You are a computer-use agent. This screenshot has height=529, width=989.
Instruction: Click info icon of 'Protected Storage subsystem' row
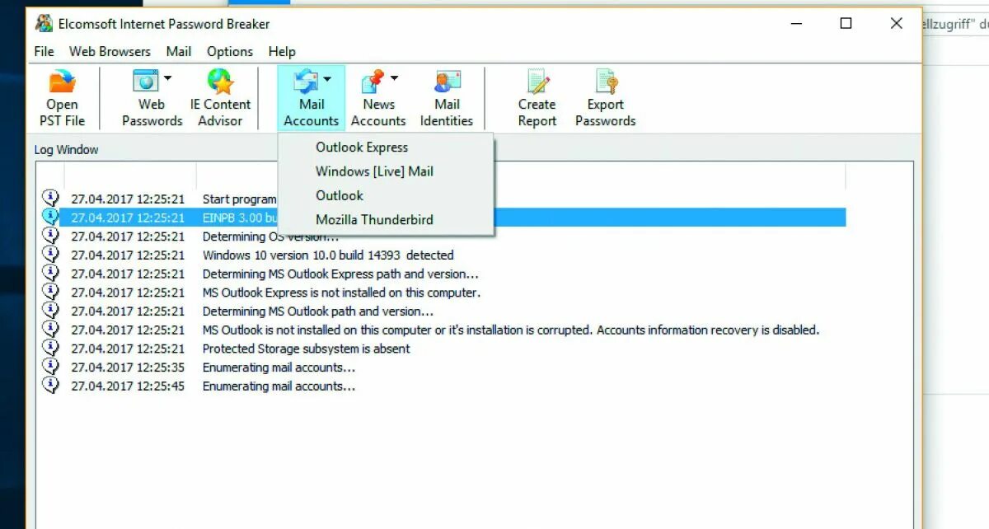(x=51, y=348)
